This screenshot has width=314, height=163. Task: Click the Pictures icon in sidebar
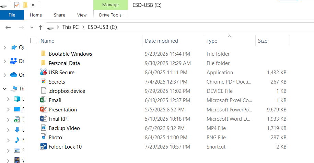tap(17, 150)
